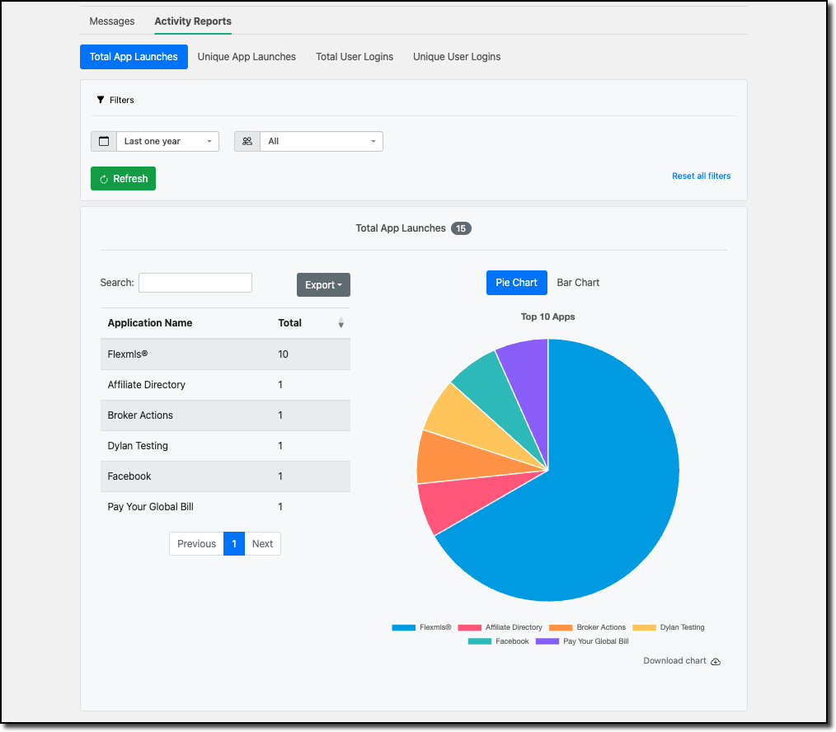Toggle Facebook teal legend swatch

[479, 641]
